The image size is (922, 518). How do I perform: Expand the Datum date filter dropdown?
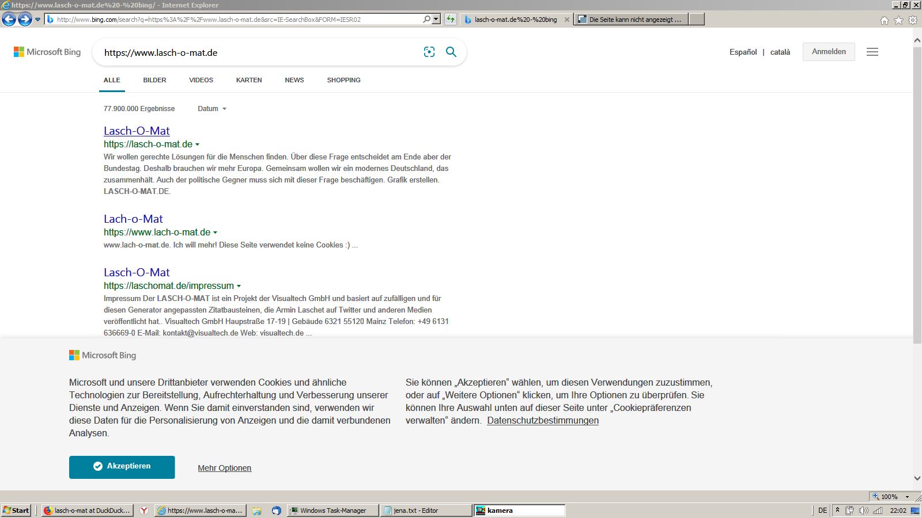(x=212, y=109)
